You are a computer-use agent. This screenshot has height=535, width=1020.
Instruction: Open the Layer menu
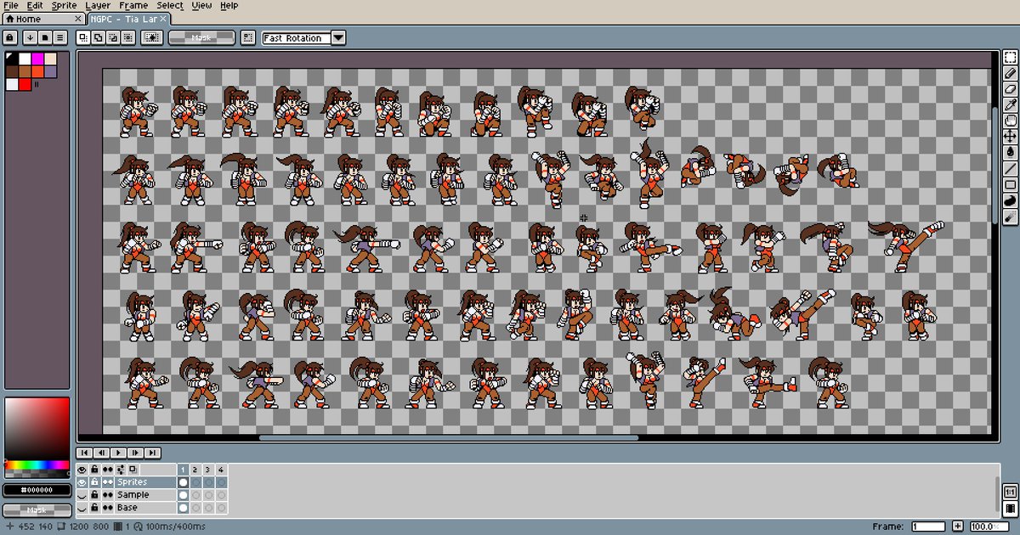pos(98,5)
